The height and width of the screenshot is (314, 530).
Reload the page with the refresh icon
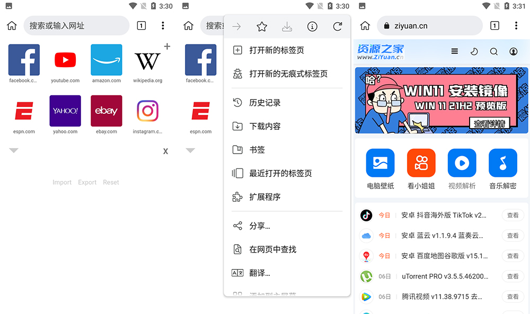[x=338, y=26]
